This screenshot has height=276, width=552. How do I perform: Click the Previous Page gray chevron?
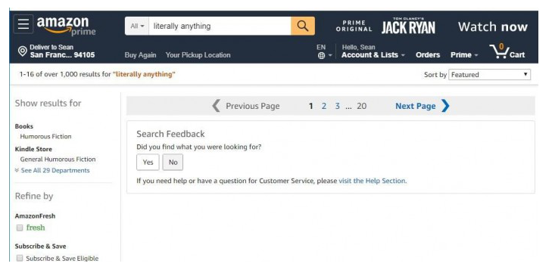coord(216,106)
